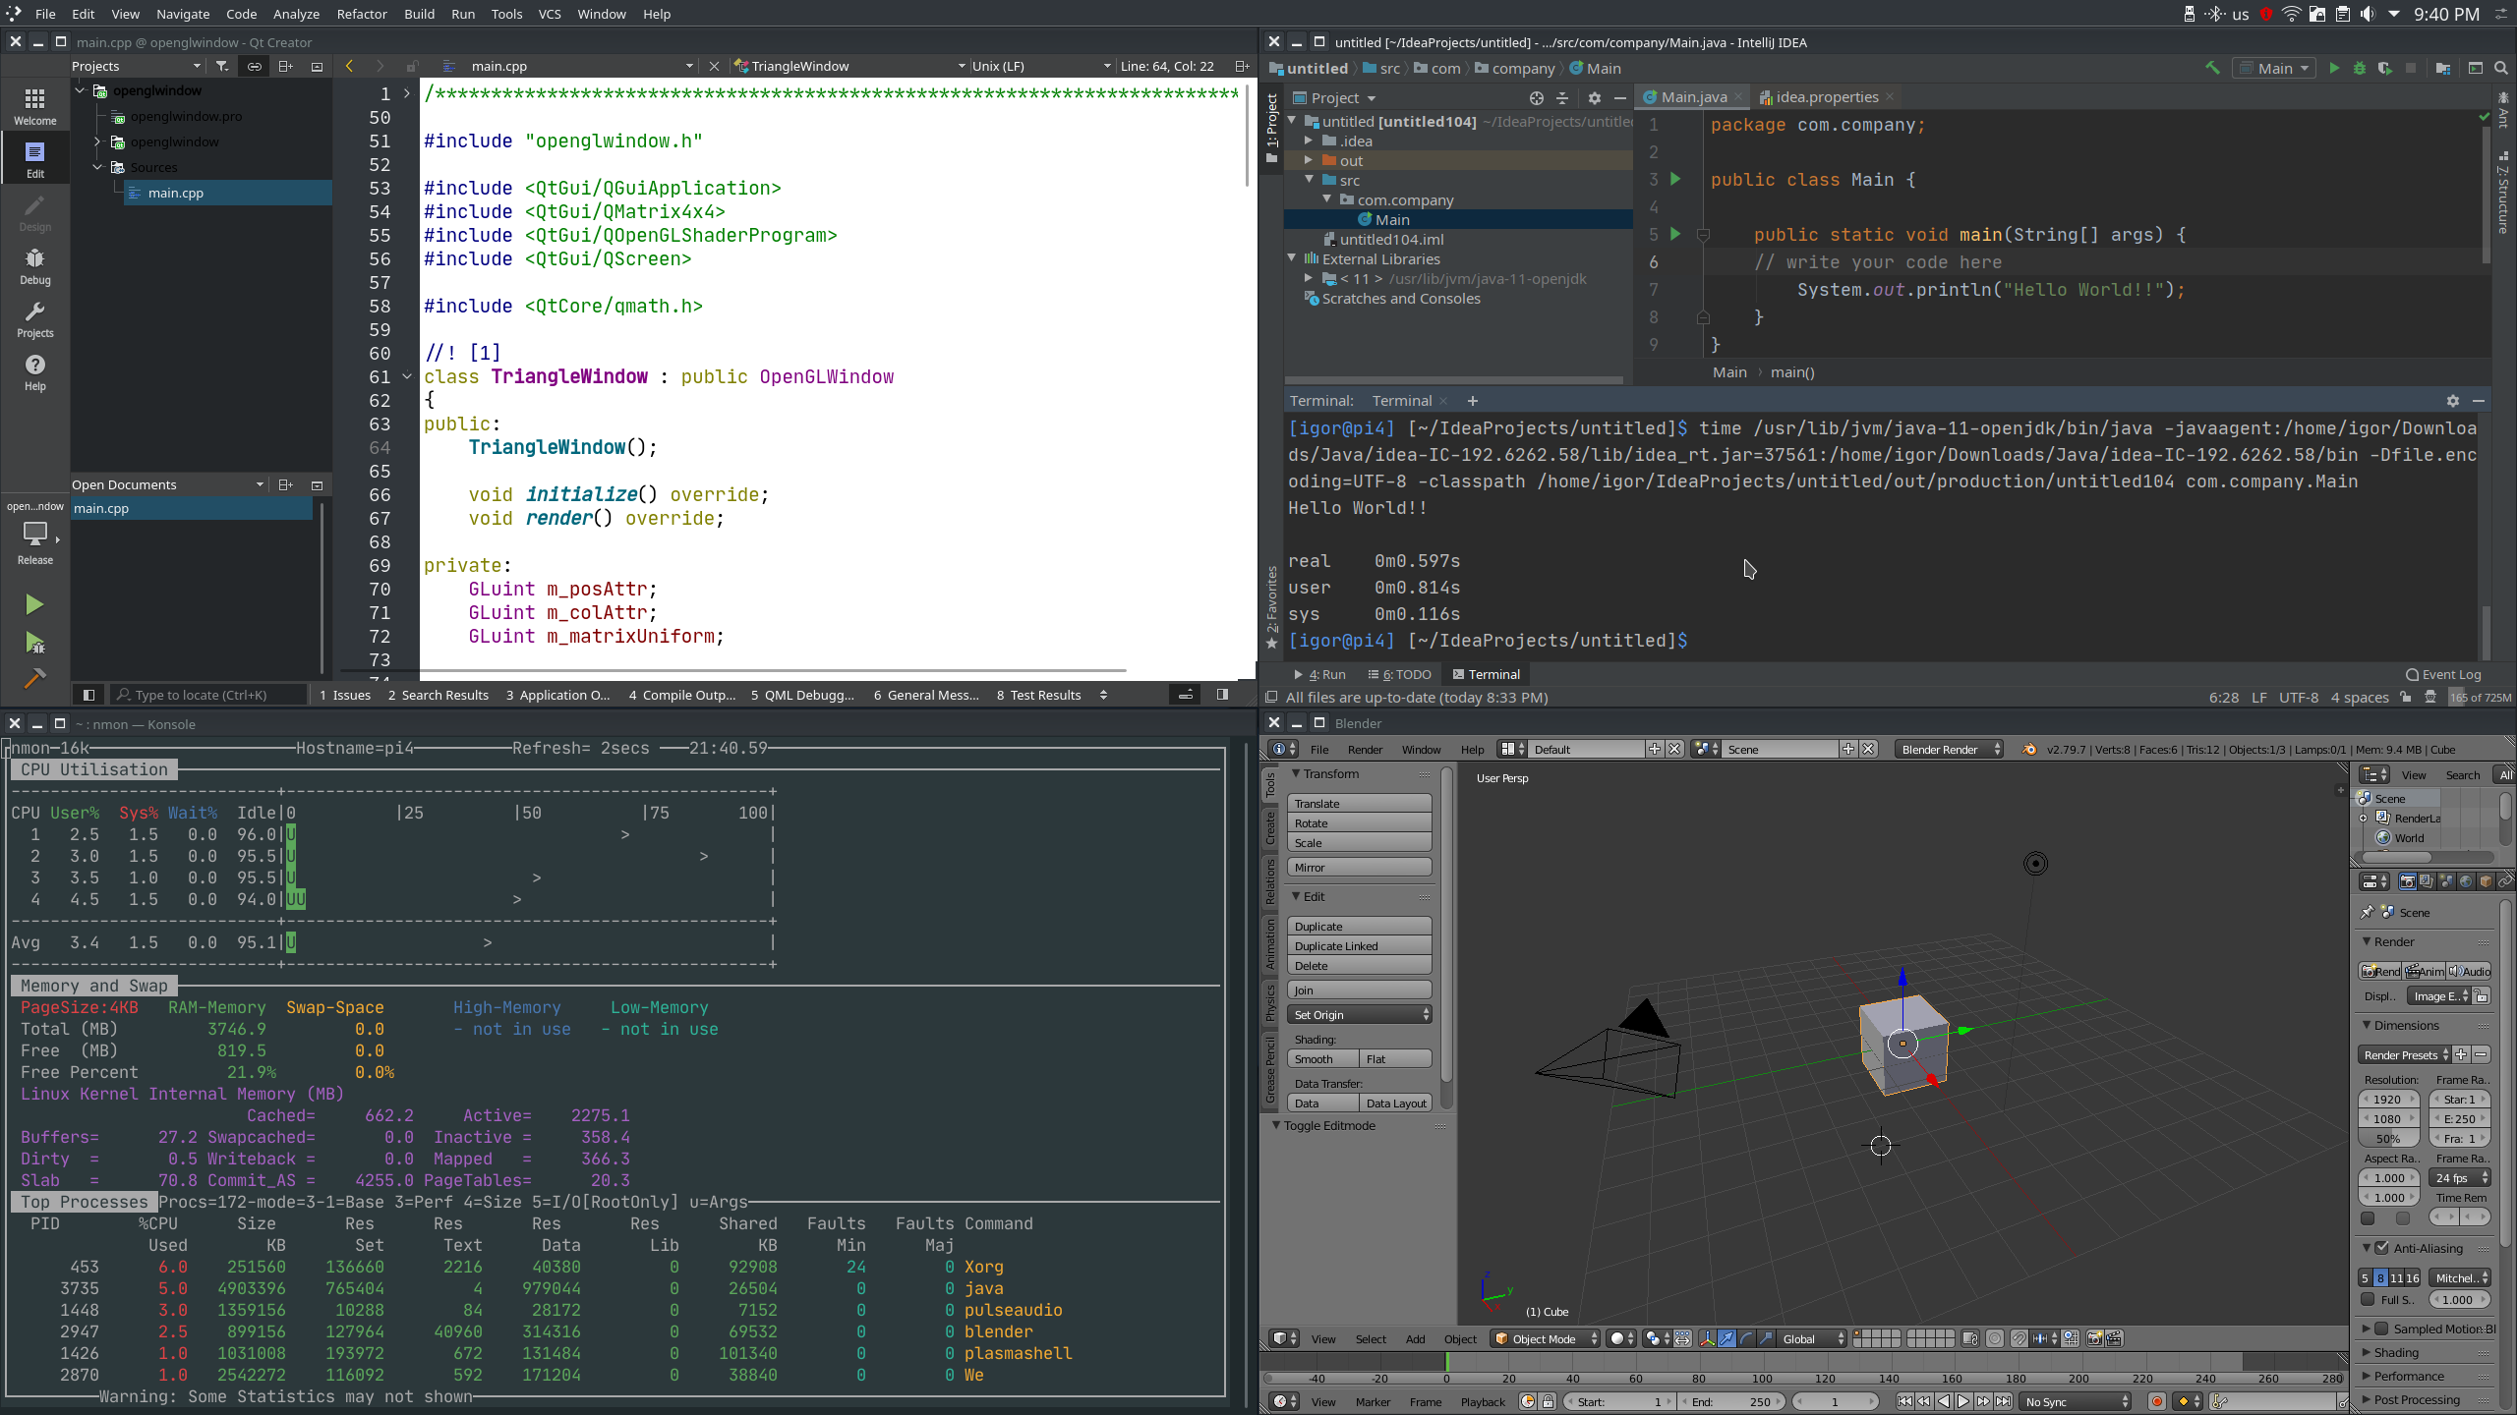Open Blender Render engine dropdown
This screenshot has width=2517, height=1415.
(1950, 749)
